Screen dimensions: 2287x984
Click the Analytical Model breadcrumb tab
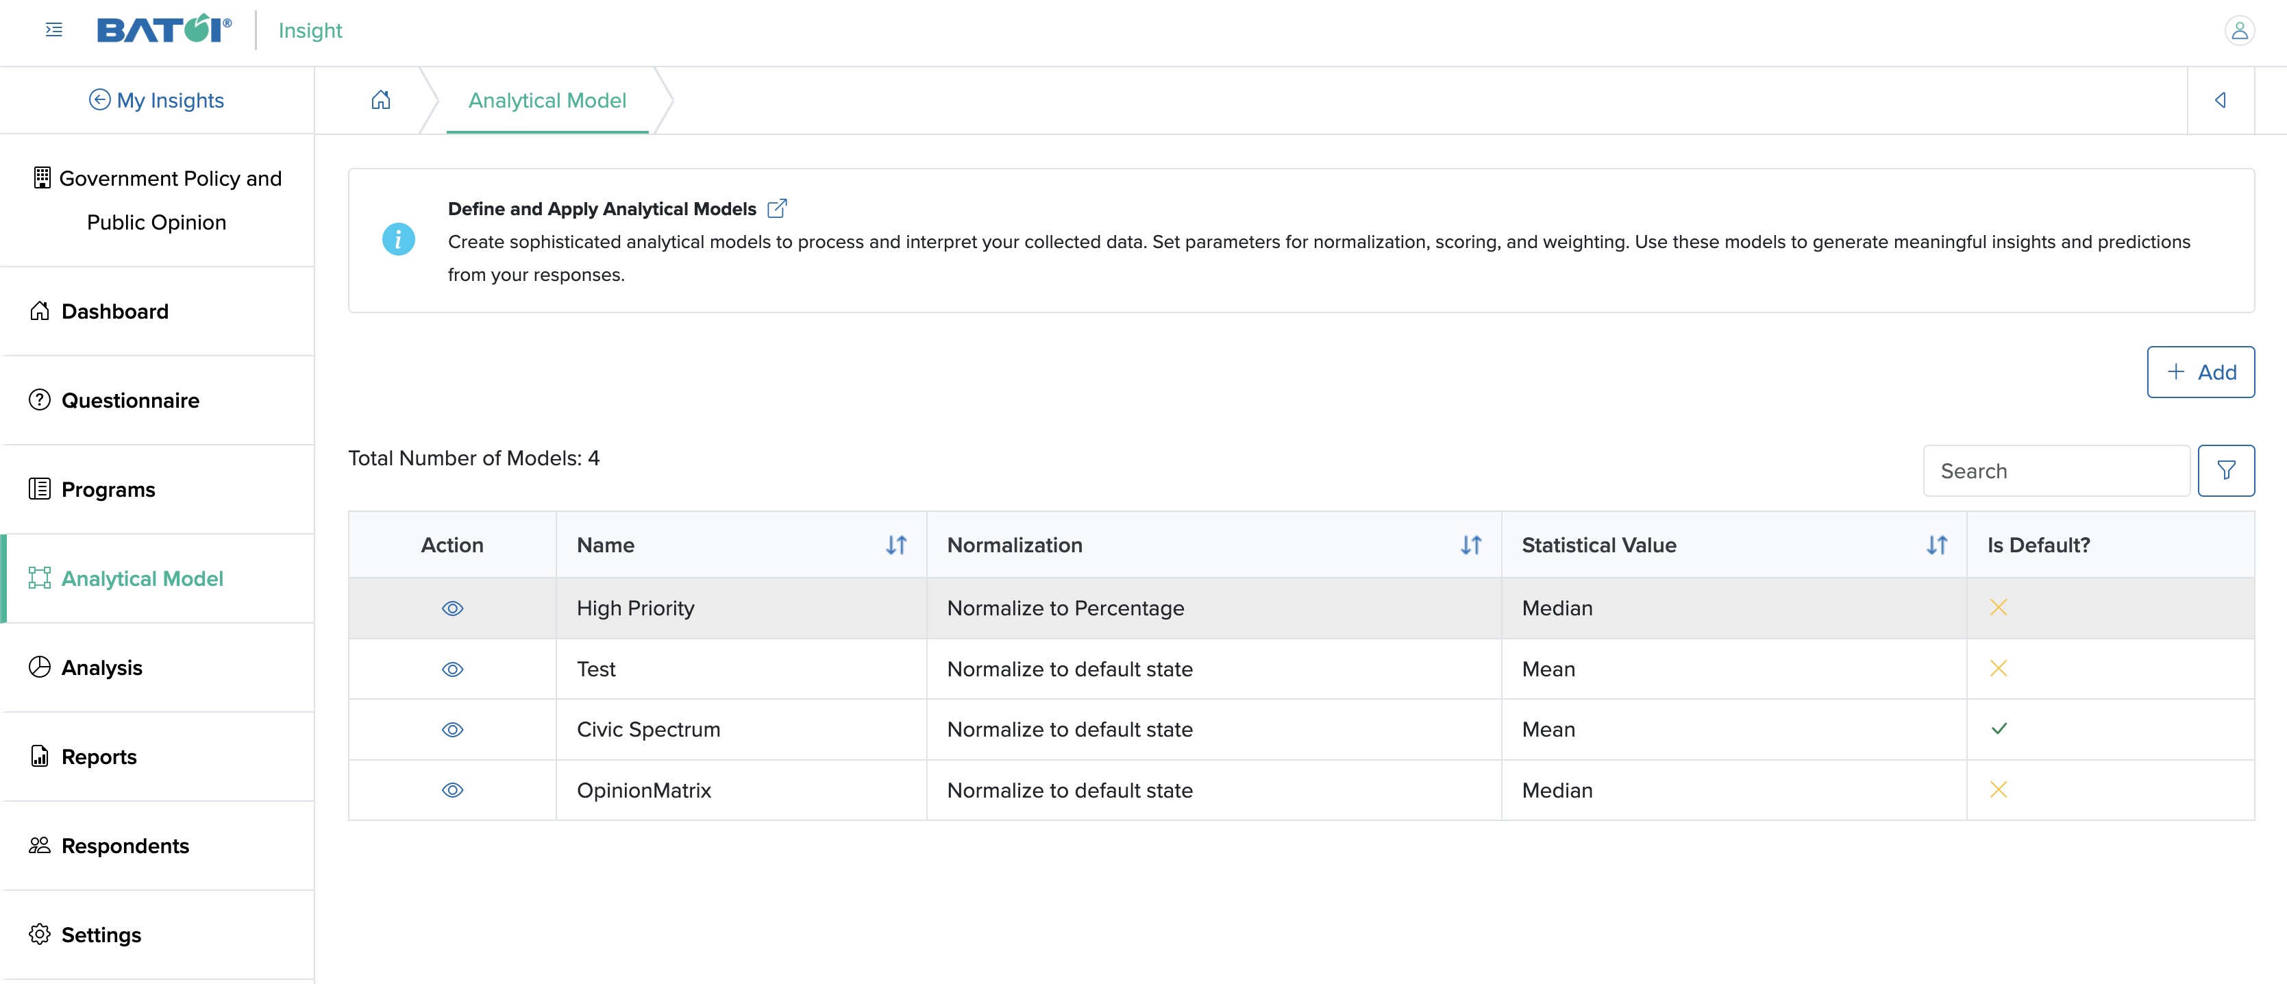(x=547, y=100)
